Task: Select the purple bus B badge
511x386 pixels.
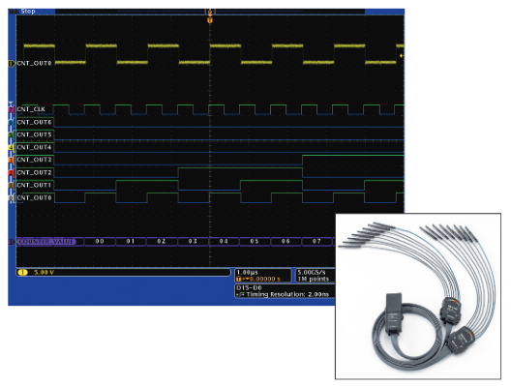Action: (12, 242)
